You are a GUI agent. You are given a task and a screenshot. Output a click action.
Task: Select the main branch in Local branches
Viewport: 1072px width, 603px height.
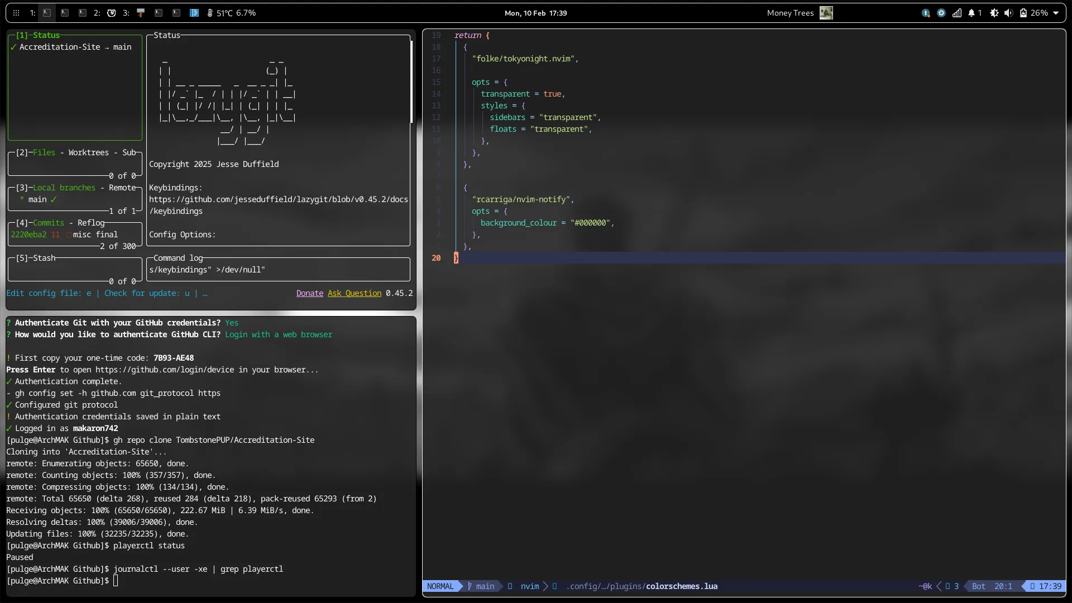[37, 199]
